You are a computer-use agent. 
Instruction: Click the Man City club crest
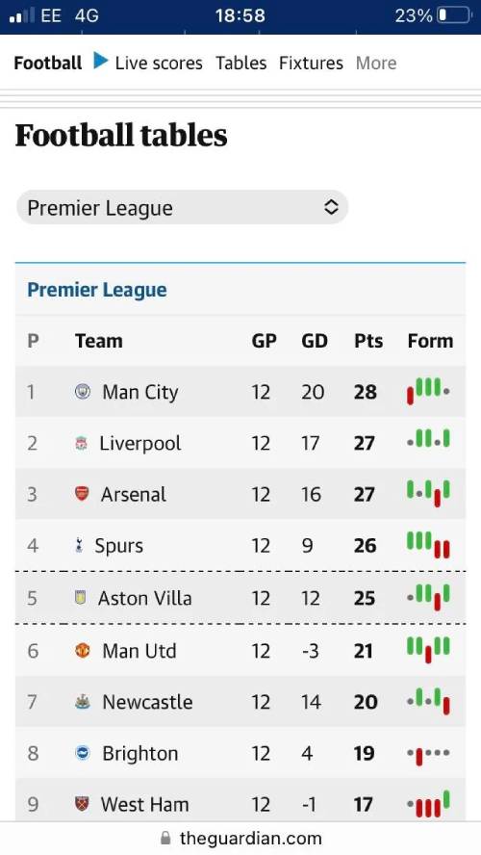(x=83, y=391)
